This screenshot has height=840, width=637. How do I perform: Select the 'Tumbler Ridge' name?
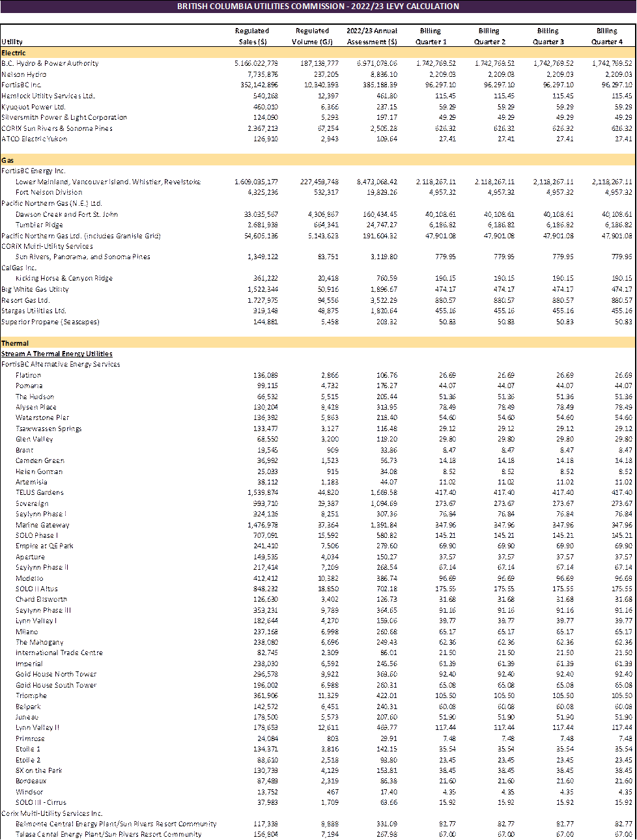pyautogui.click(x=39, y=225)
